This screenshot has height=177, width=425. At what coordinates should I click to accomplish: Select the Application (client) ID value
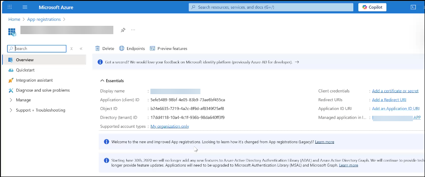click(188, 100)
